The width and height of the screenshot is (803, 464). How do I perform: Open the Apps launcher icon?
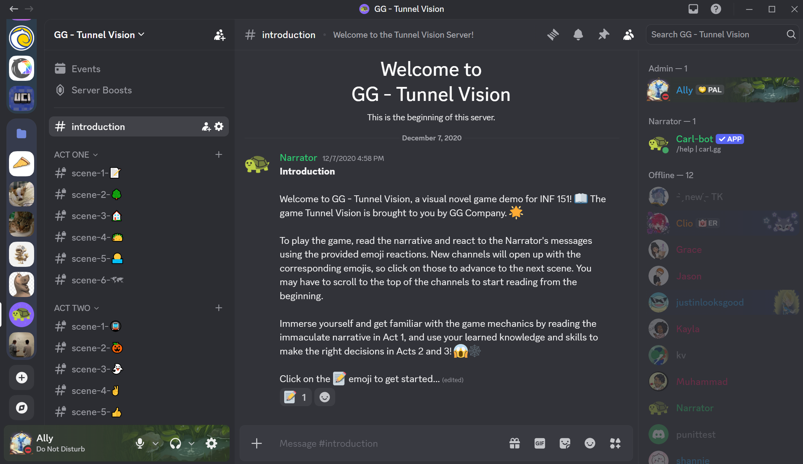click(615, 444)
